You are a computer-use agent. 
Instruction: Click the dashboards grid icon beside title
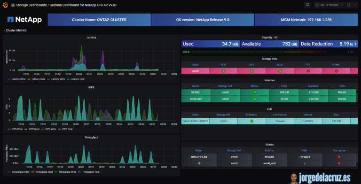13,5
